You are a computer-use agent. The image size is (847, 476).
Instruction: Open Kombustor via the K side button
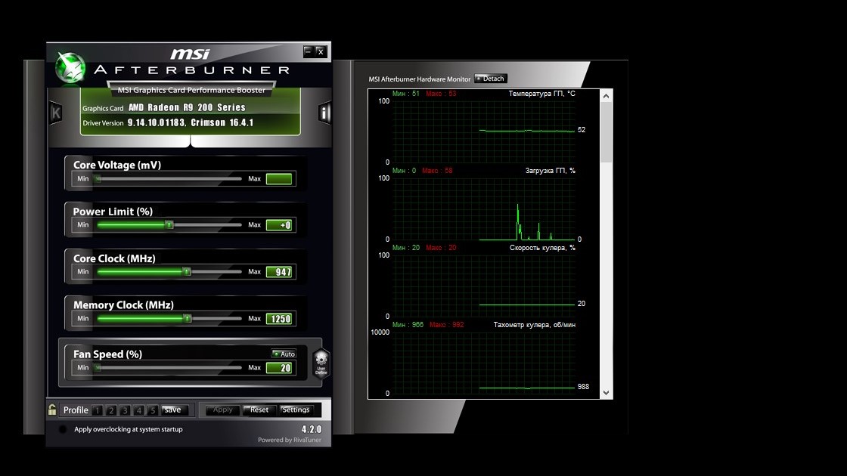pyautogui.click(x=56, y=113)
